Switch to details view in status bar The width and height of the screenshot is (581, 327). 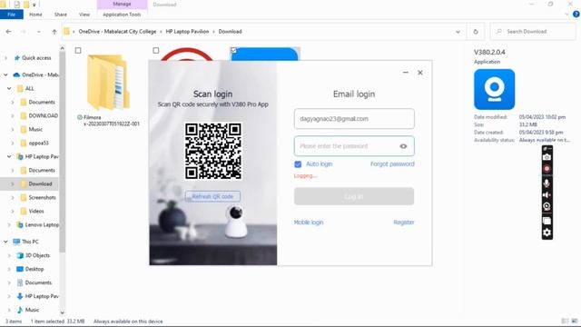pyautogui.click(x=565, y=321)
